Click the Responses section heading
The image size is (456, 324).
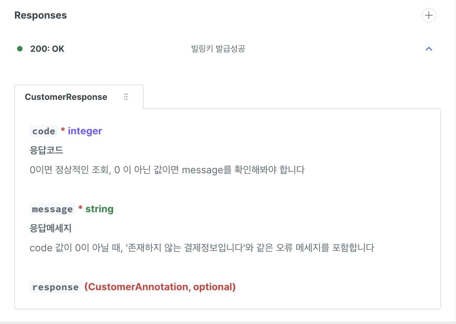(41, 15)
